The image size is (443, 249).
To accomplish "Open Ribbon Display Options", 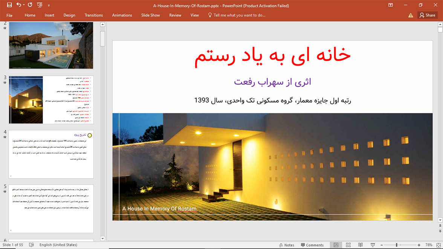I will pyautogui.click(x=390, y=5).
